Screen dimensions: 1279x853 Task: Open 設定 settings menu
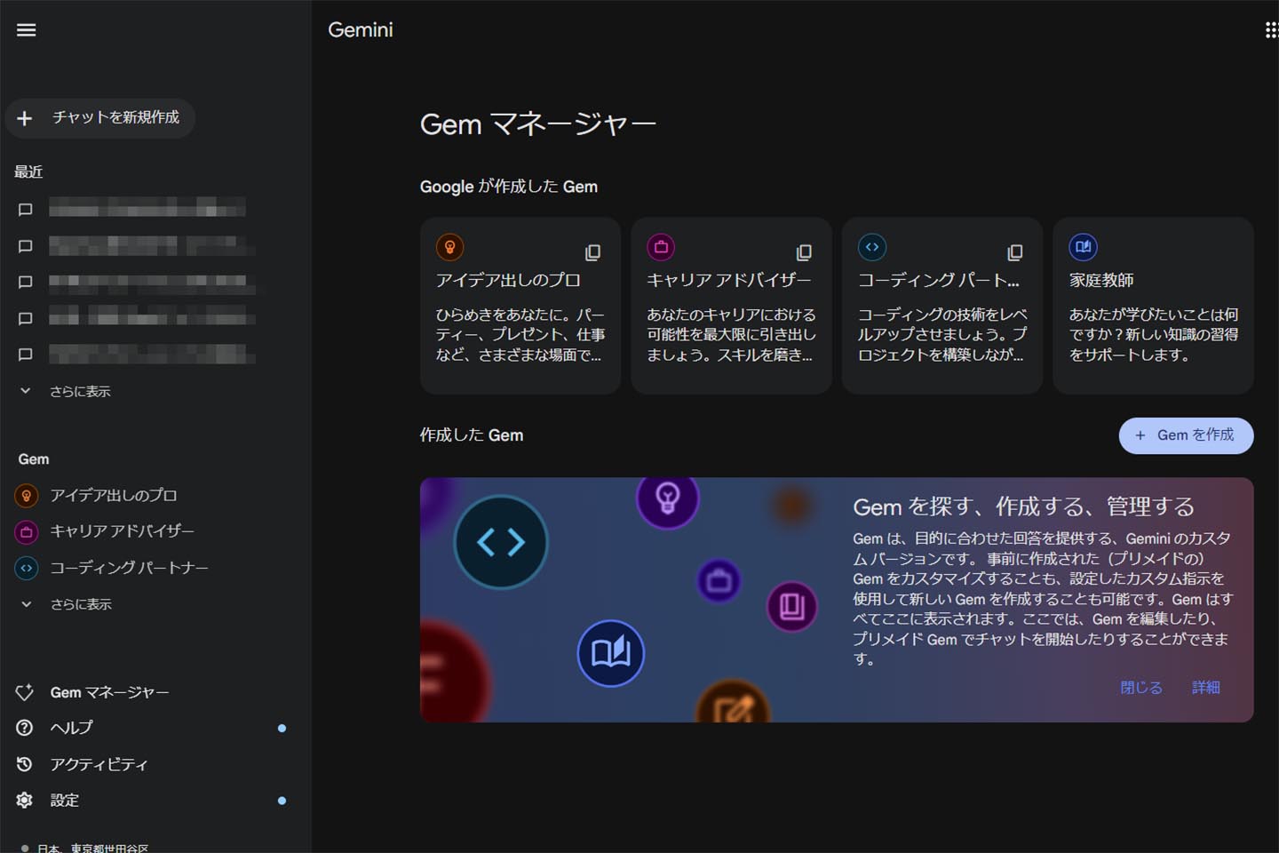(64, 801)
